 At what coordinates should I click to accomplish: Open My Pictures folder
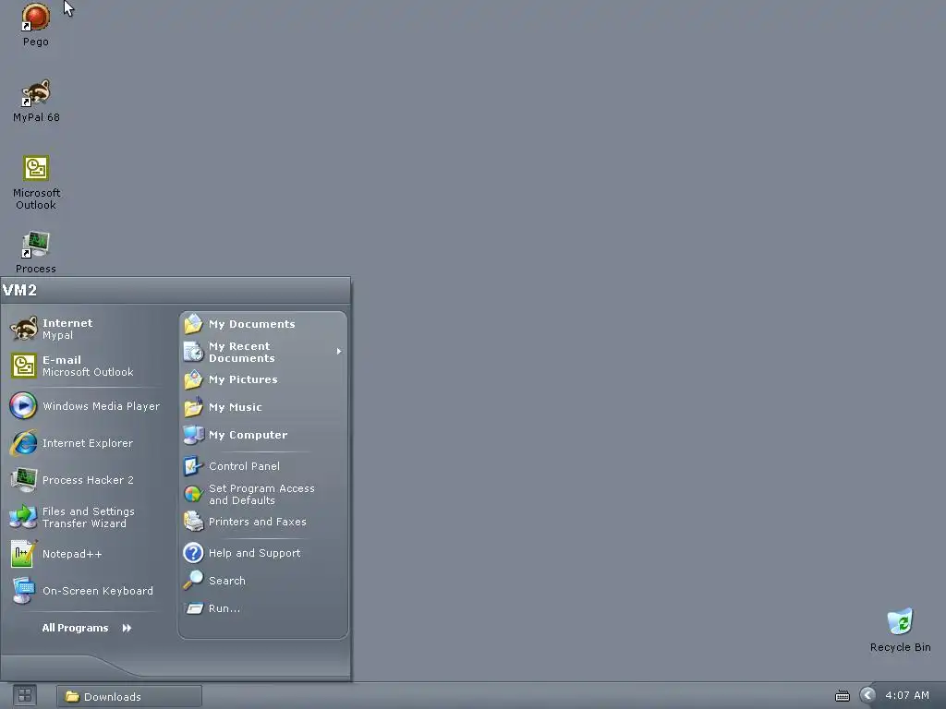[263, 379]
